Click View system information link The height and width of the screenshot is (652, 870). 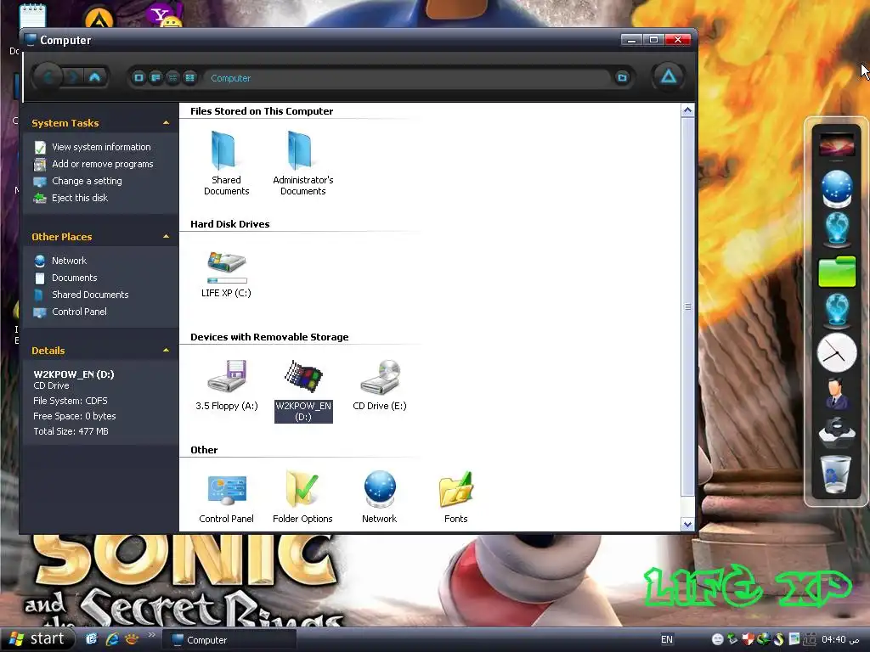(x=101, y=147)
